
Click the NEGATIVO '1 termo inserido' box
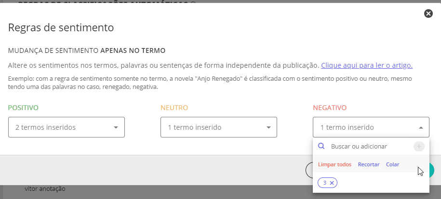tap(371, 127)
